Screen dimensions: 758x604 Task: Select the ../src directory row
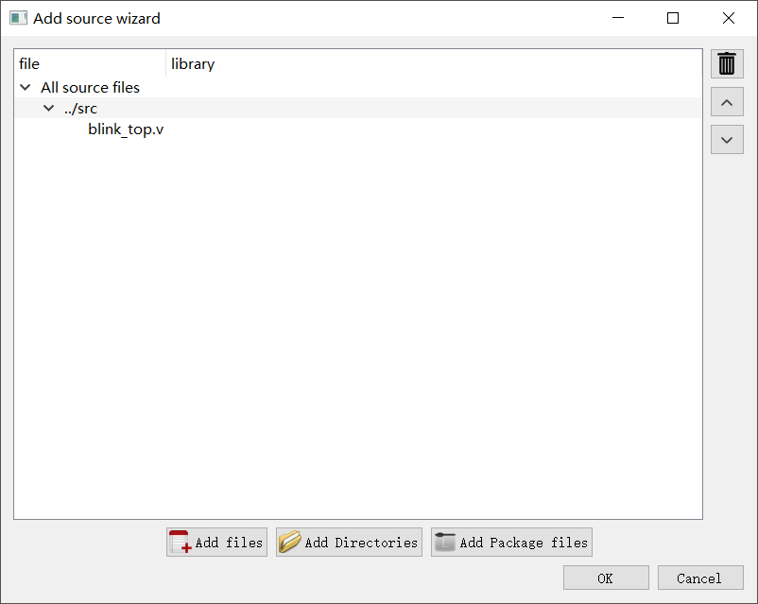(x=358, y=108)
